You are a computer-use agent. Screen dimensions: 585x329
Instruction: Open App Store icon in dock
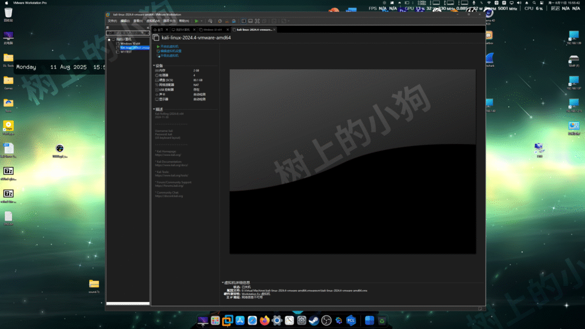[x=240, y=320]
